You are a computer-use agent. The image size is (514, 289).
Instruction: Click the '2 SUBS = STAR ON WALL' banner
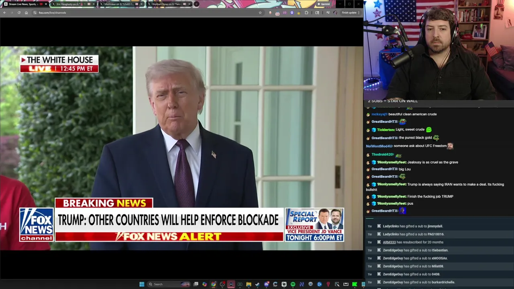(393, 101)
